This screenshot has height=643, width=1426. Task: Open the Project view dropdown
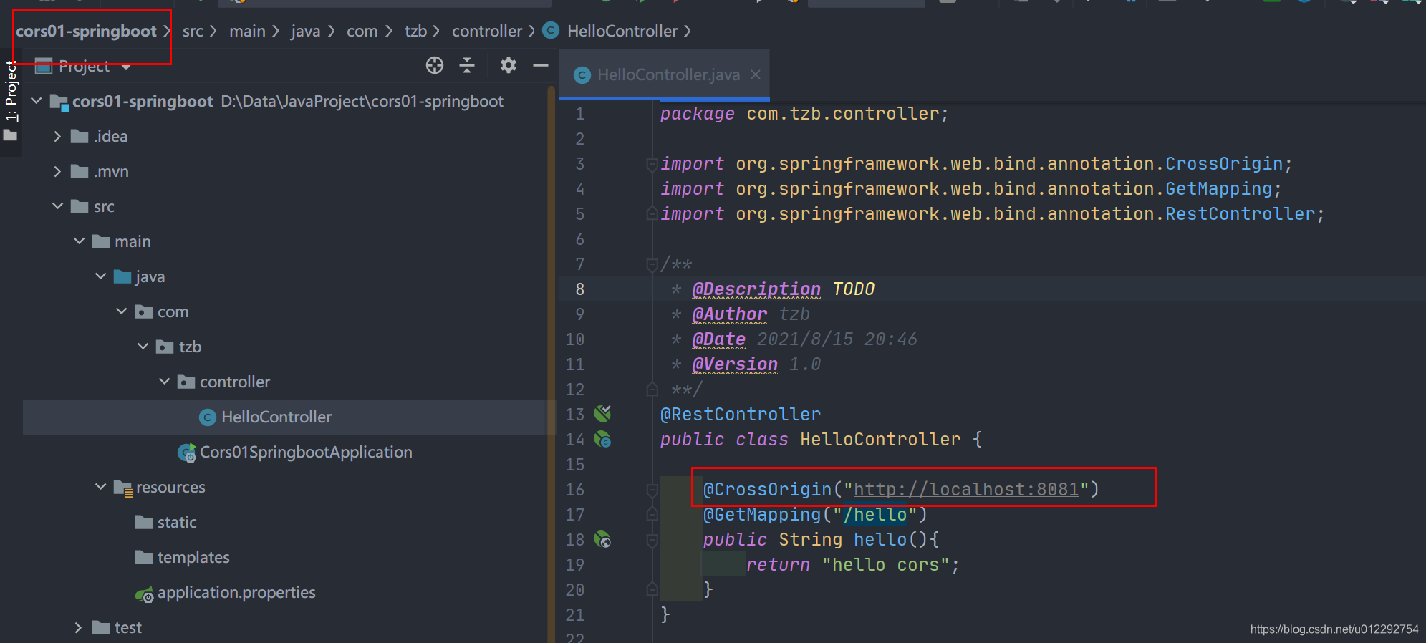(126, 67)
